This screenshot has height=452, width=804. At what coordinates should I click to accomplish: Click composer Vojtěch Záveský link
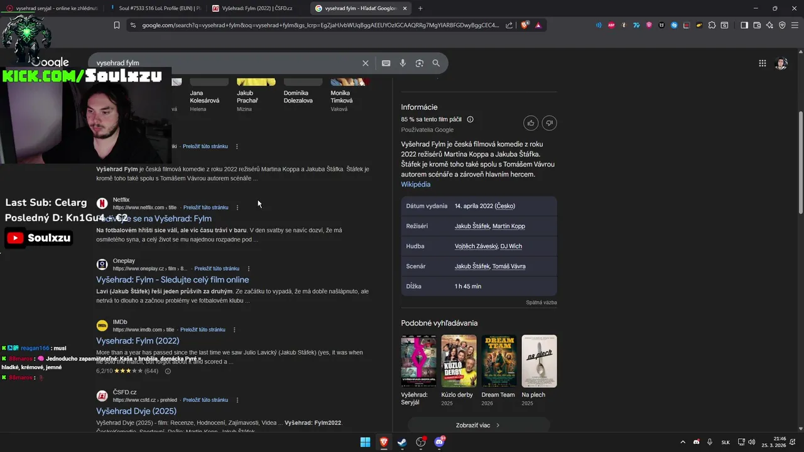475,246
